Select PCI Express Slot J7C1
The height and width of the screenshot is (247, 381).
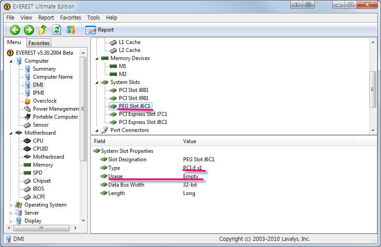(143, 114)
